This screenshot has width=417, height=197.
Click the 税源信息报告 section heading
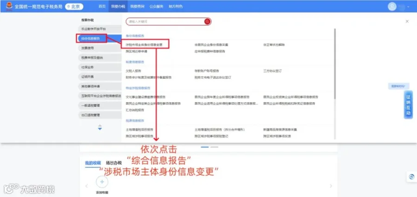tap(135, 121)
